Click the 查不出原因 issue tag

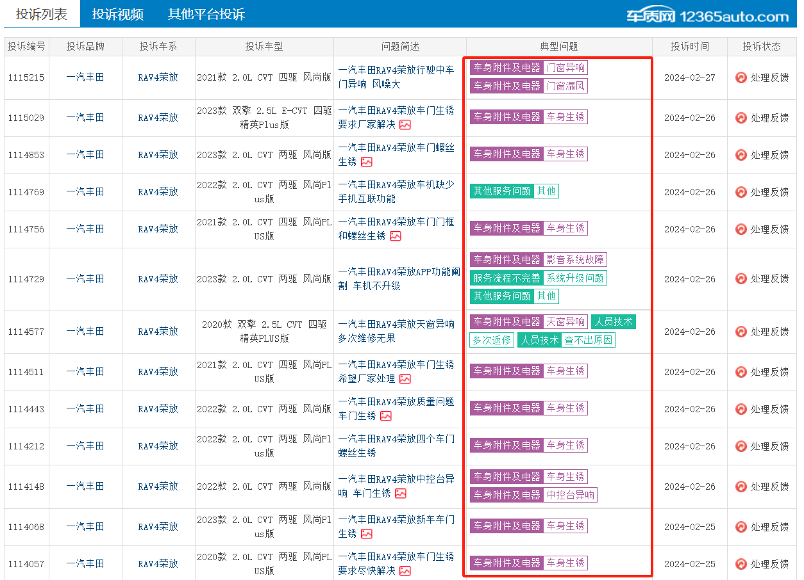point(589,341)
